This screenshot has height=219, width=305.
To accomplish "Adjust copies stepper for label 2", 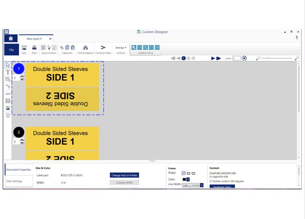I will [22, 141].
